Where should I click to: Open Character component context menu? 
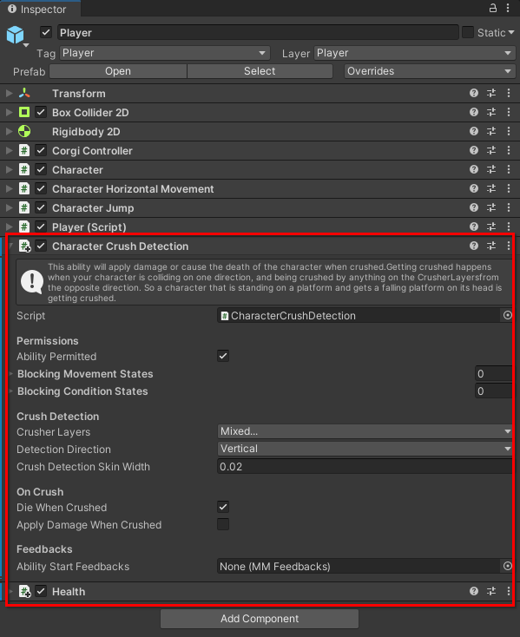click(509, 169)
